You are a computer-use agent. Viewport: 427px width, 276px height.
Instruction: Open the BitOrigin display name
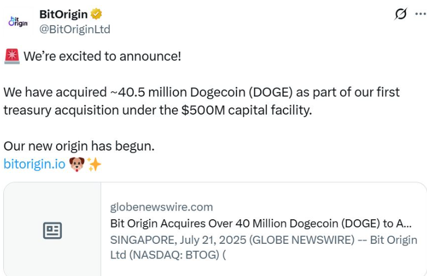pyautogui.click(x=63, y=14)
